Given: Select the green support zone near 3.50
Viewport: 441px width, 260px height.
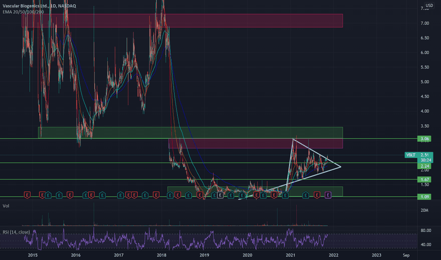Looking at the screenshot, I should pos(190,132).
